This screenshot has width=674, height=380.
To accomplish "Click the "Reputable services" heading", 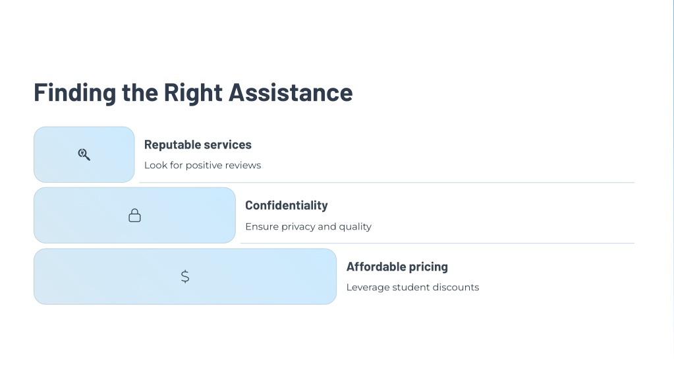I will click(198, 144).
